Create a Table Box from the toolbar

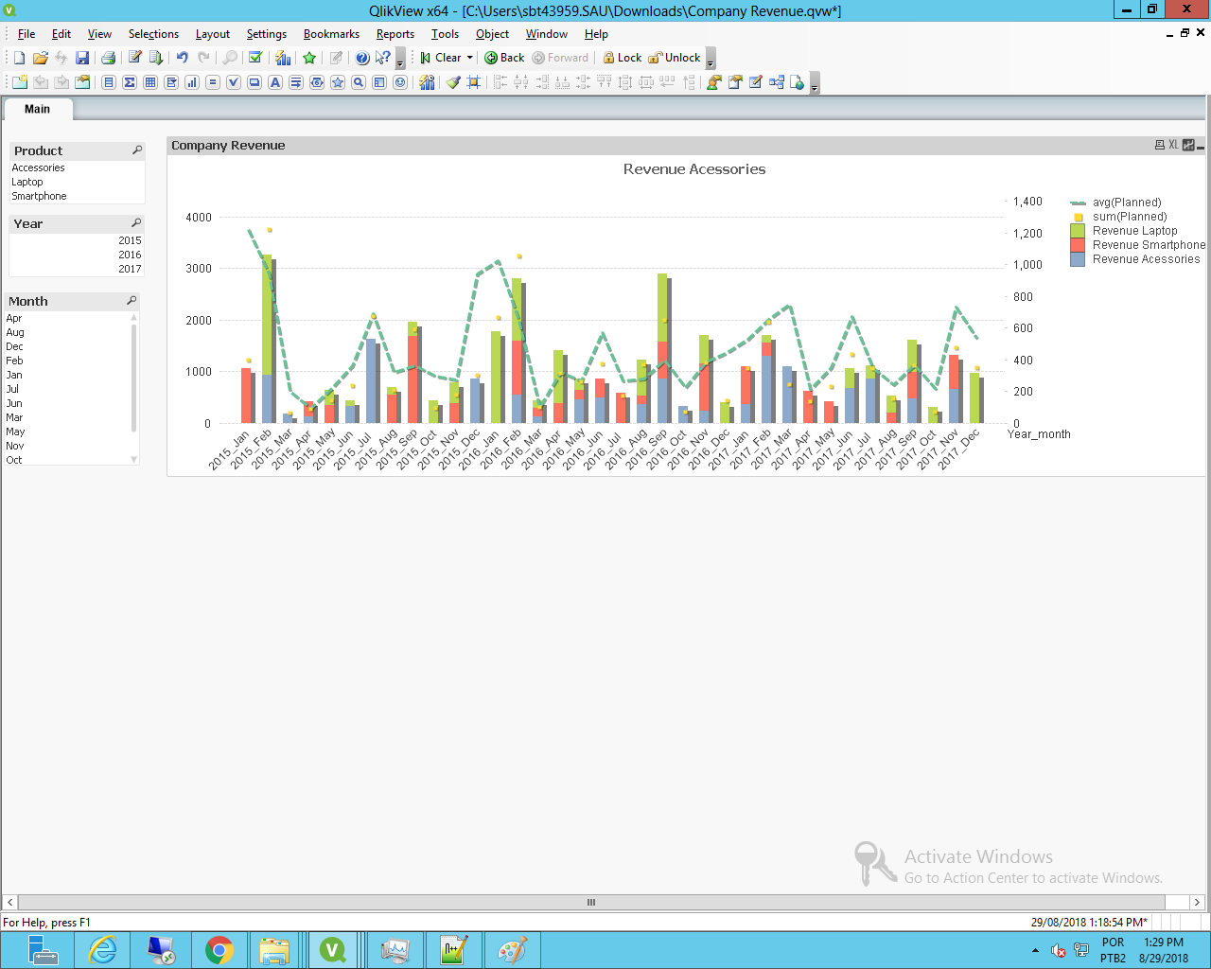click(150, 82)
